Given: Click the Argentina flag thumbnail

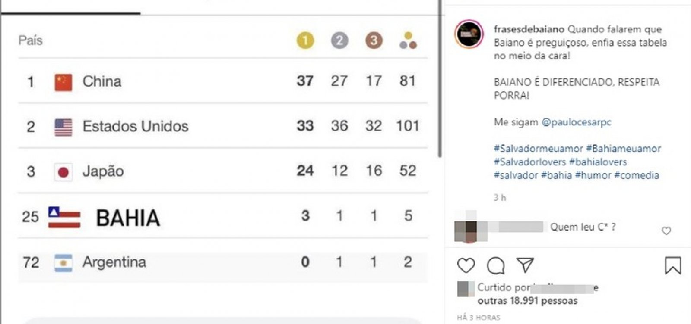Looking at the screenshot, I should tap(63, 263).
